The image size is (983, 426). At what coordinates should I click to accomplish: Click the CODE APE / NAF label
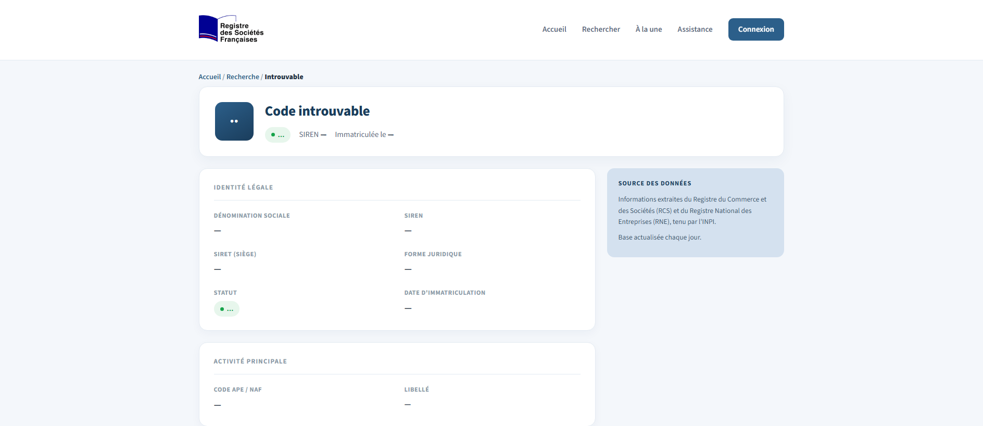pyautogui.click(x=237, y=390)
